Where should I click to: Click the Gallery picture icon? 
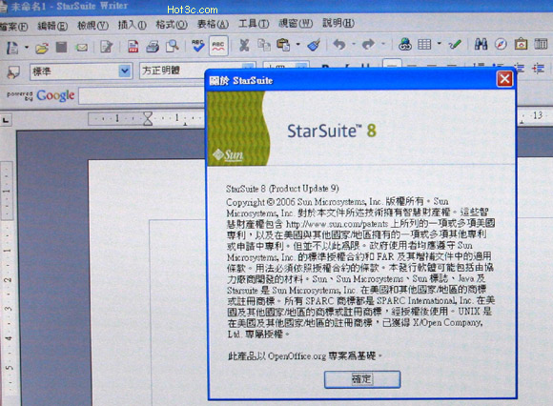click(x=521, y=44)
